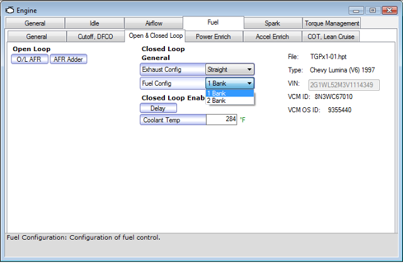Select the Accel Enrich sub-tab
The width and height of the screenshot is (403, 263).
tap(272, 37)
